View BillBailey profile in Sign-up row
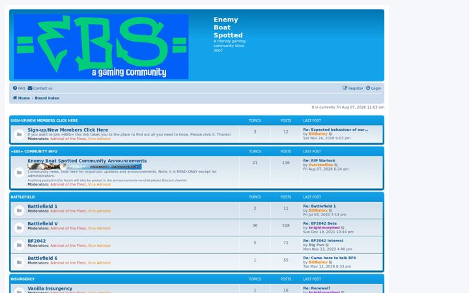The width and height of the screenshot is (469, 293). tap(318, 134)
